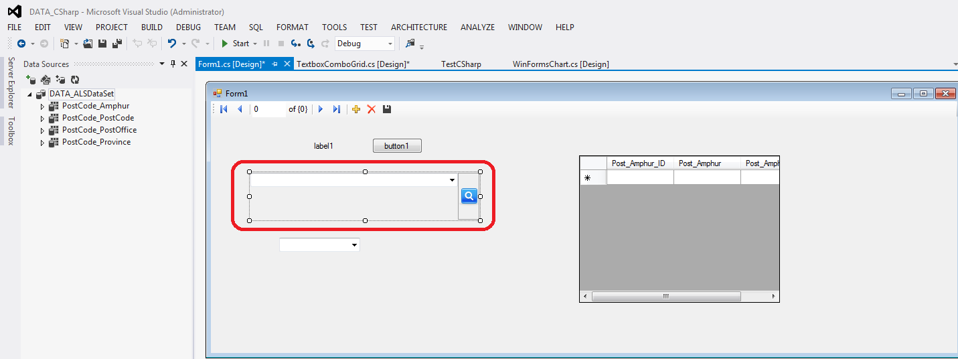Expand the PostCode_Amphur tree node
This screenshot has height=359, width=958.
42,106
